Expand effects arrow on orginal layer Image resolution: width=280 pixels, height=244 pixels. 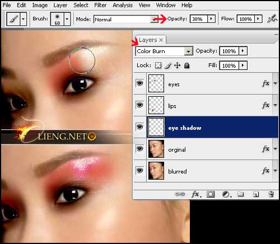click(x=275, y=149)
